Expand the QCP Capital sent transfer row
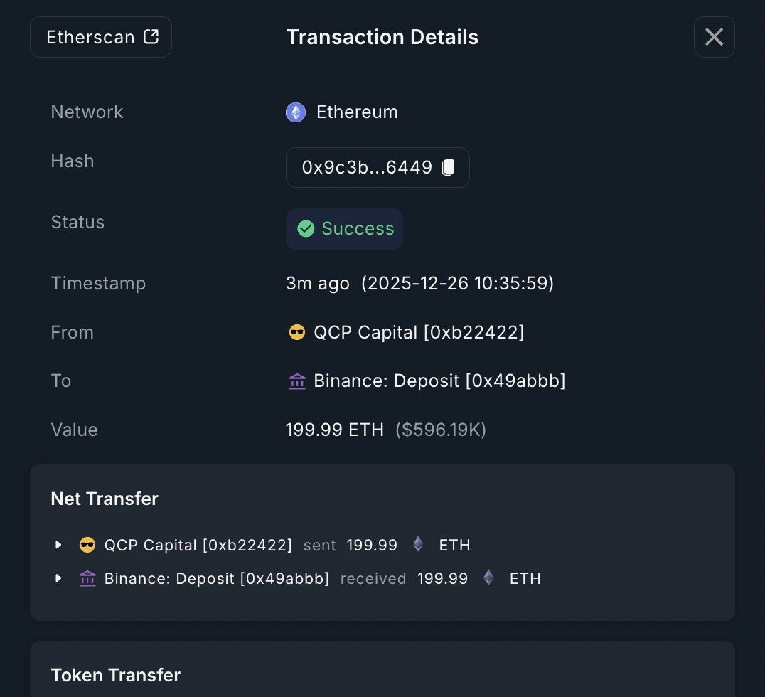 click(x=58, y=545)
